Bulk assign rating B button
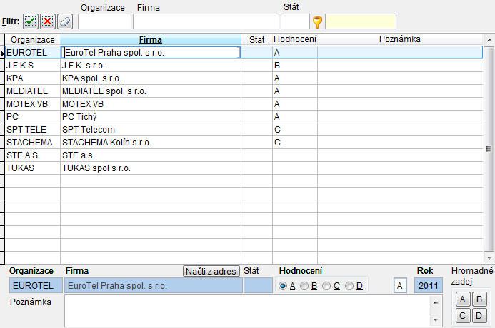 coord(479,299)
